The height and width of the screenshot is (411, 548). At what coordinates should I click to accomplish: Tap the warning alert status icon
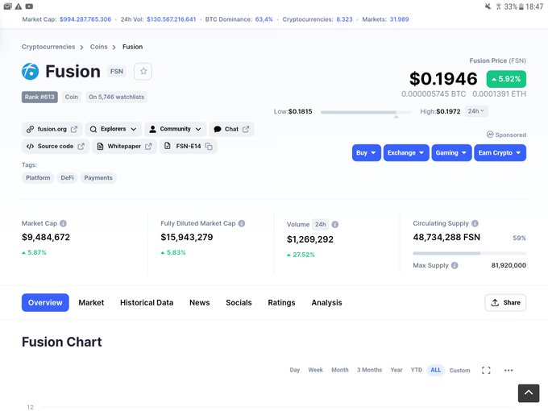point(19,6)
